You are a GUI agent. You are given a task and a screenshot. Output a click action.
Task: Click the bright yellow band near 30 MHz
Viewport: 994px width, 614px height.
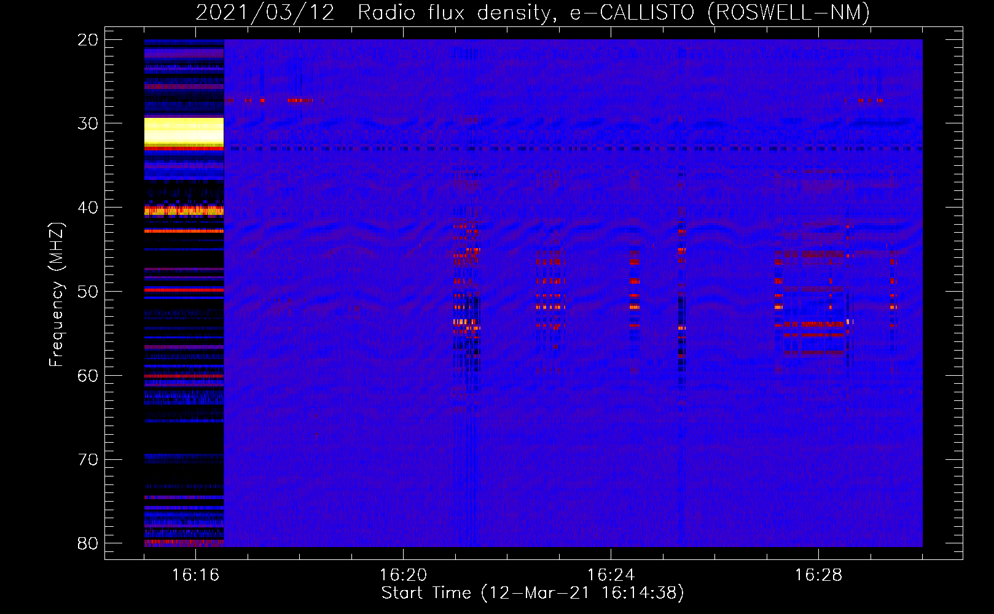184,132
